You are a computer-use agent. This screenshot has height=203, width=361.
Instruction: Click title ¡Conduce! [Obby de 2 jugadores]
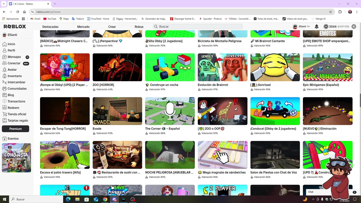273,129
